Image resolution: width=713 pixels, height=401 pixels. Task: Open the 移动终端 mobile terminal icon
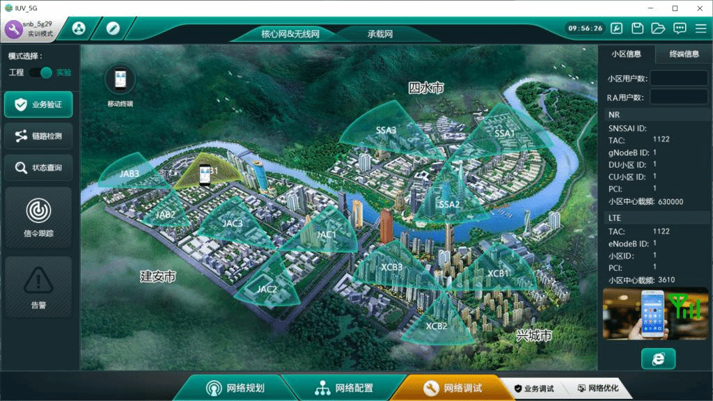(x=120, y=80)
